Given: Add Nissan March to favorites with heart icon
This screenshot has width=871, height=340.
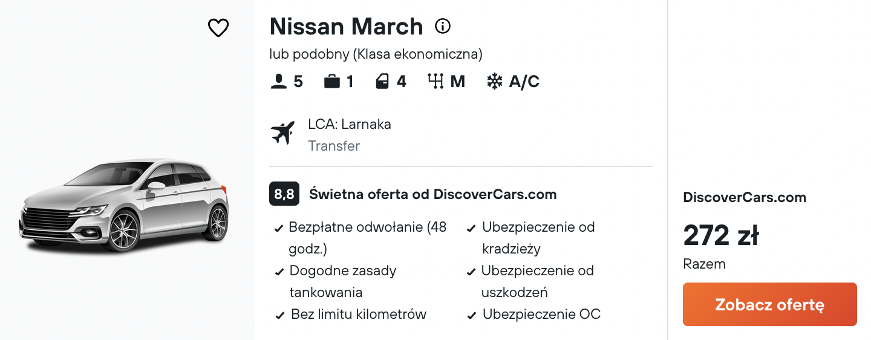Looking at the screenshot, I should coord(218,28).
